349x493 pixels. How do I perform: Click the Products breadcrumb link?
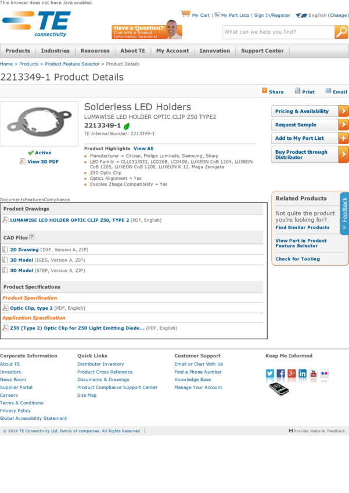(x=28, y=64)
